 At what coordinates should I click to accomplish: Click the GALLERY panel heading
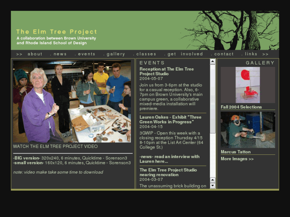pos(260,63)
